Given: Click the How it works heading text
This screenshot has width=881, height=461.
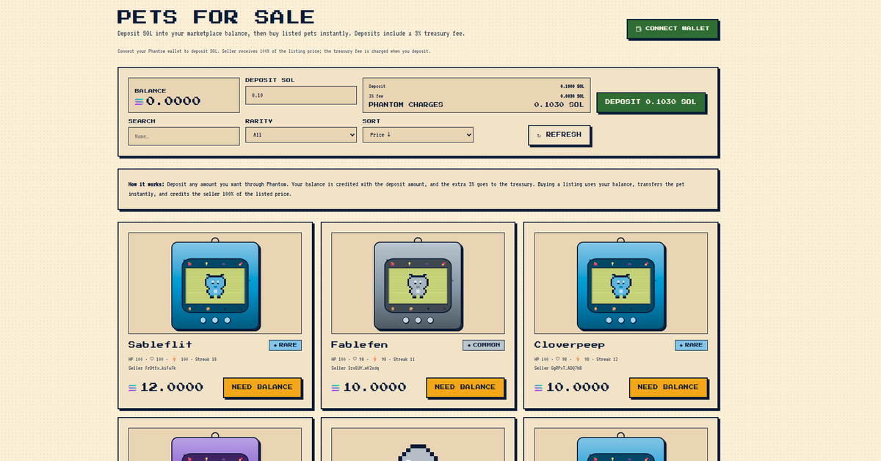Looking at the screenshot, I should [x=146, y=184].
